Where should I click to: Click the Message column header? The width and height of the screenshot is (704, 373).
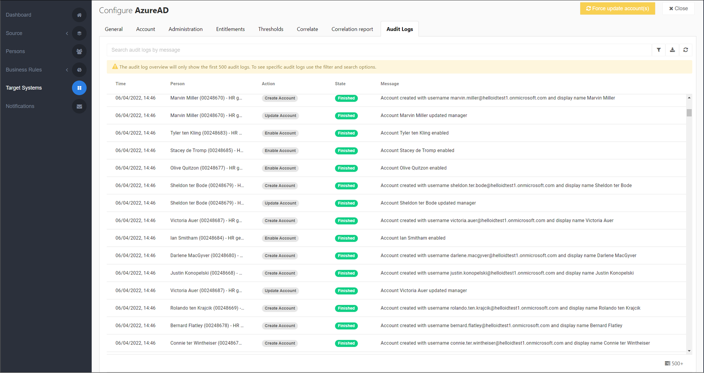(389, 84)
